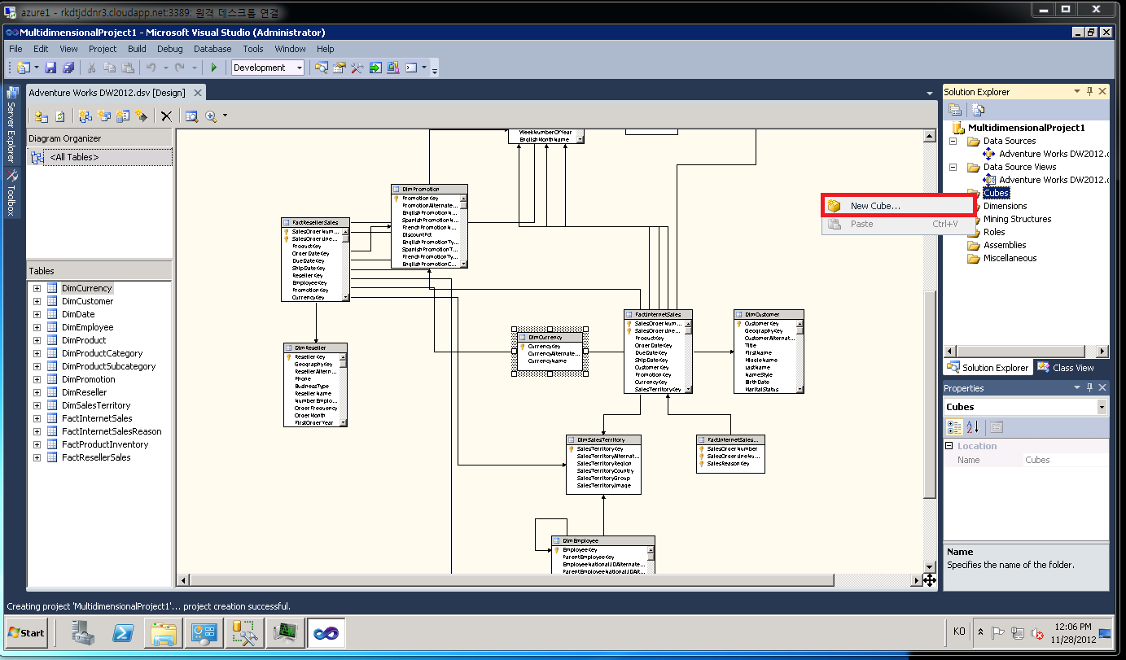This screenshot has height=660, width=1126.
Task: Click the Property Pages icon in the Properties panel
Action: [x=997, y=427]
